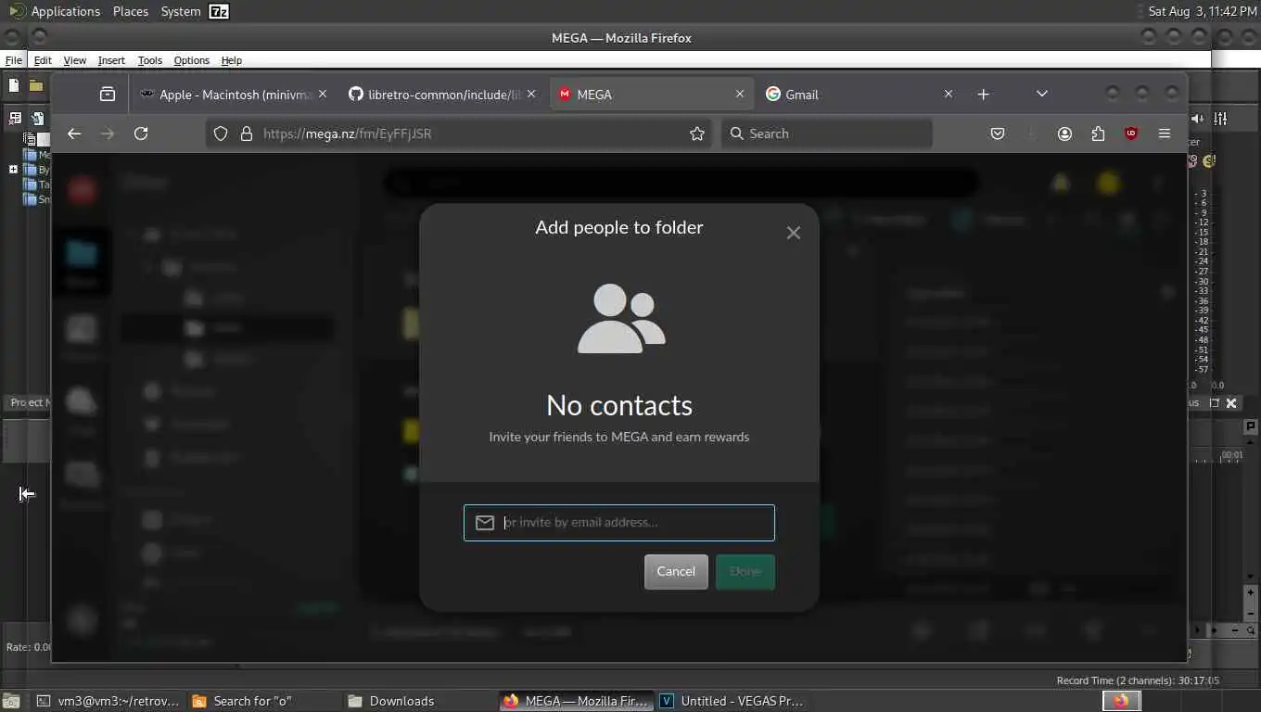Click VEGAS horizontal zoom out minus
The height and width of the screenshot is (712, 1261).
[x=1235, y=630]
